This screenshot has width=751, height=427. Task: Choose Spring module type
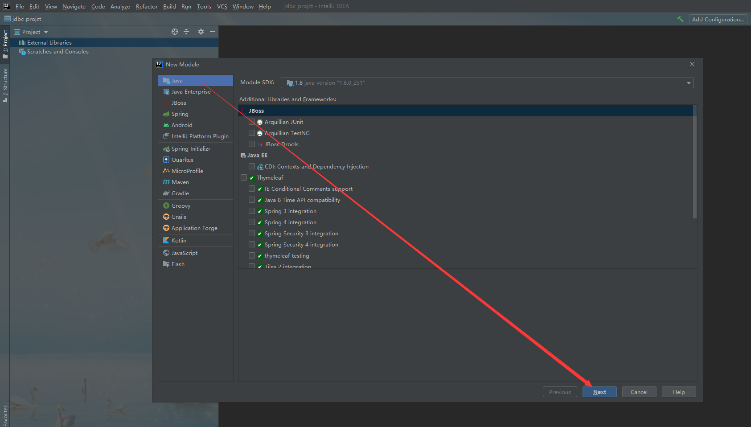[x=196, y=114]
